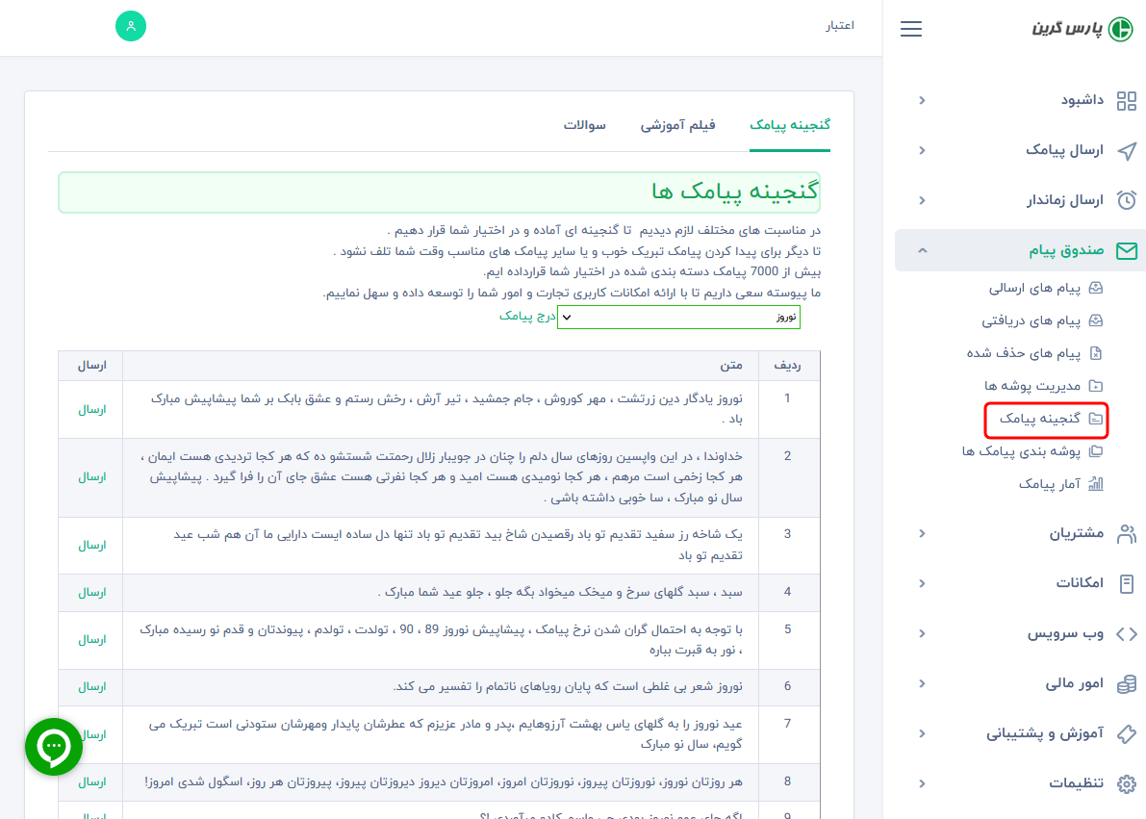Toggle the sidebar with hamburger menu

(910, 29)
